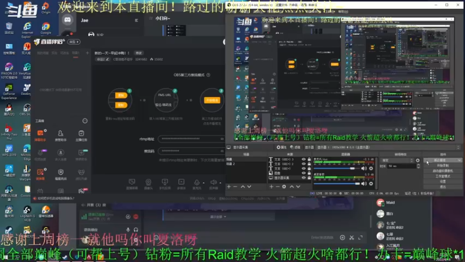Select 场景 in OBS scenes list

tap(246, 160)
